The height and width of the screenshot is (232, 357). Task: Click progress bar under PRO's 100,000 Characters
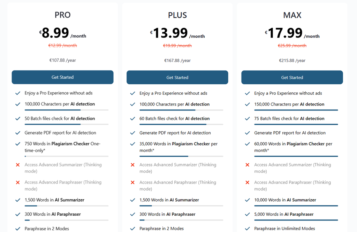(67, 110)
